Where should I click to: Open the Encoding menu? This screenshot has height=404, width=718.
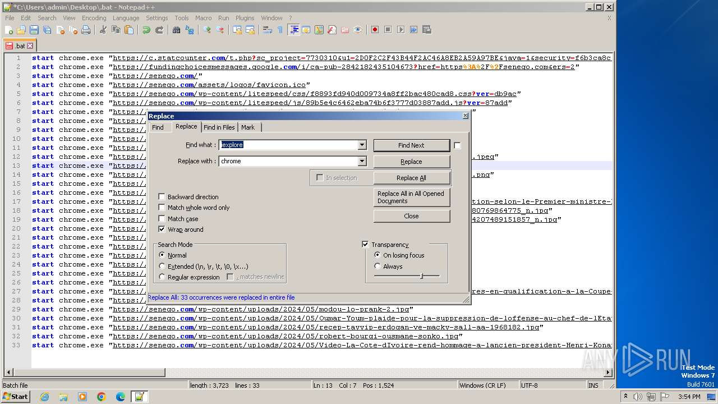click(x=94, y=18)
